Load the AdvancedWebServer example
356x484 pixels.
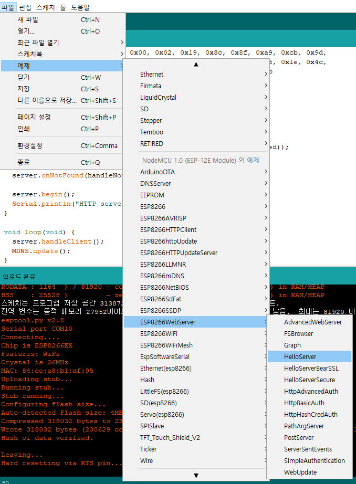(309, 322)
